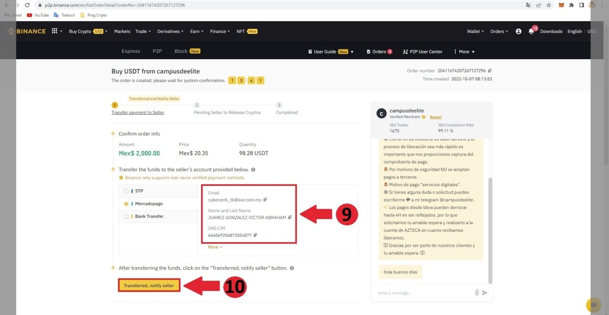609x315 pixels.
Task: Open the Derivatives dropdown menu
Action: pyautogui.click(x=170, y=32)
